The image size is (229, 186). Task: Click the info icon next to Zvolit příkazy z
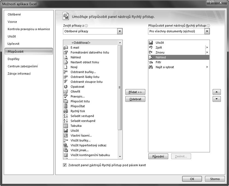click(86, 26)
